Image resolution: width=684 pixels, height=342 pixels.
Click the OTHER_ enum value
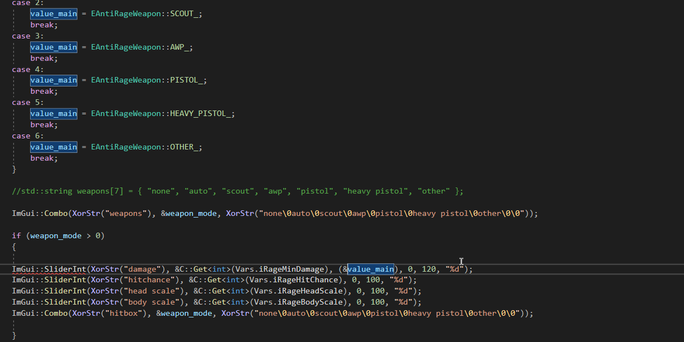coord(183,147)
